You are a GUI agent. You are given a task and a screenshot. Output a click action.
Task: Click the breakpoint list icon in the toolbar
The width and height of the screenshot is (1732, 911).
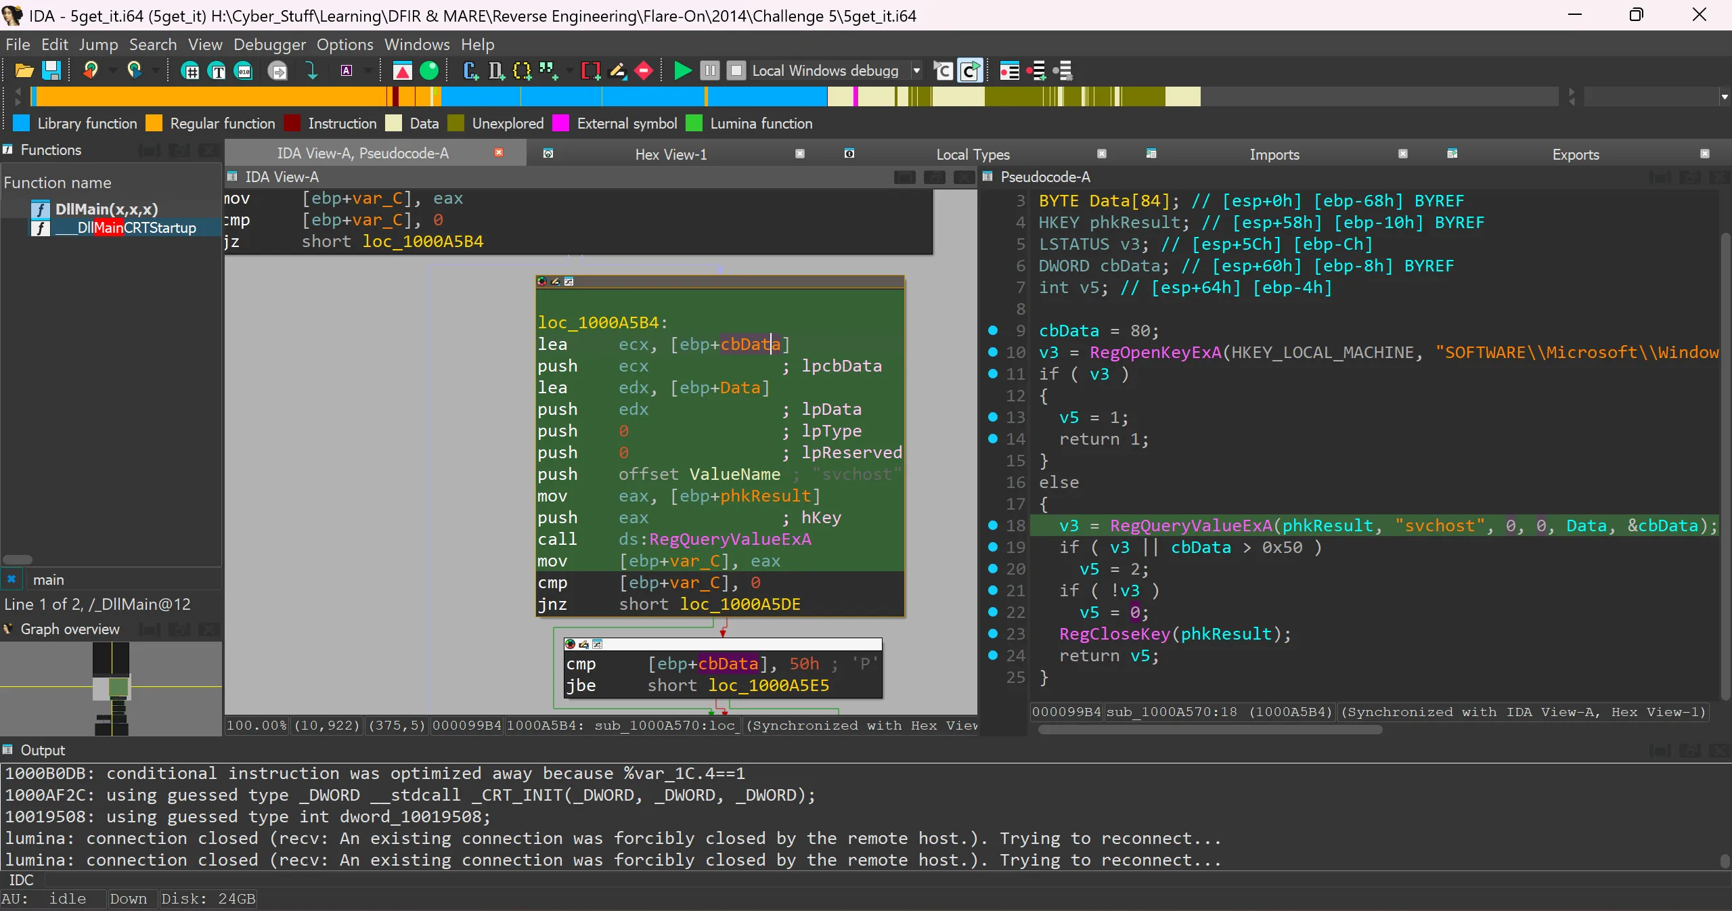click(x=1009, y=70)
